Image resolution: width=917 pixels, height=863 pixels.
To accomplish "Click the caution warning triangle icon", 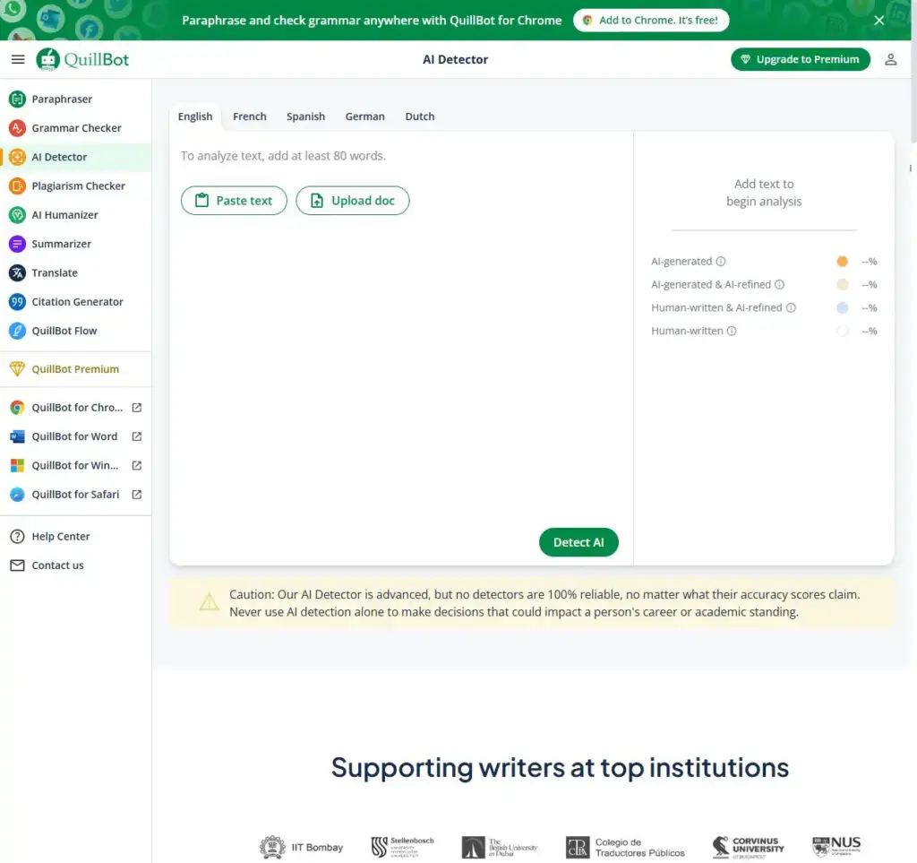I will (209, 602).
